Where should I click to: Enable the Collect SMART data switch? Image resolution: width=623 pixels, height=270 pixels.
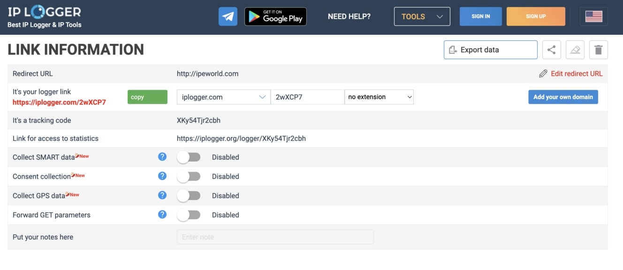189,157
